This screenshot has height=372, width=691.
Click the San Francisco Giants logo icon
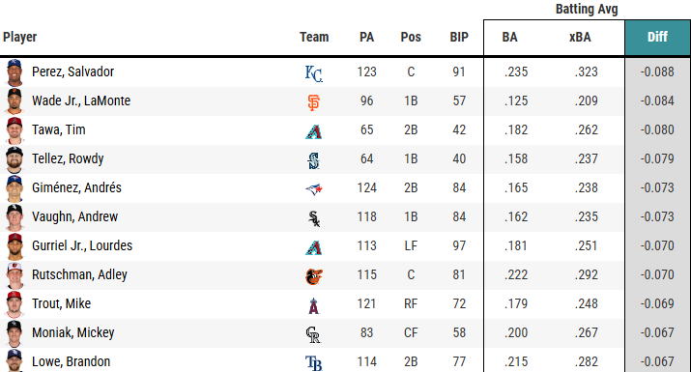point(314,102)
